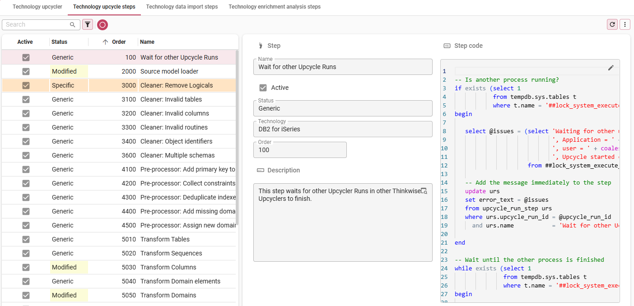Toggle the Active checkbox in Step form
Image resolution: width=634 pixels, height=306 pixels.
coord(263,88)
